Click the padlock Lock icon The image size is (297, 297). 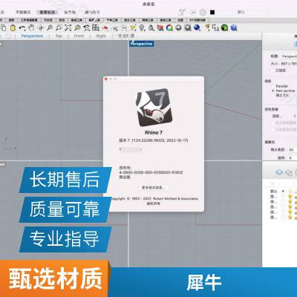click(x=151, y=27)
